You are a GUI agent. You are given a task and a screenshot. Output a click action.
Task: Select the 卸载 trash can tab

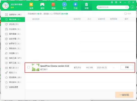[87, 6]
